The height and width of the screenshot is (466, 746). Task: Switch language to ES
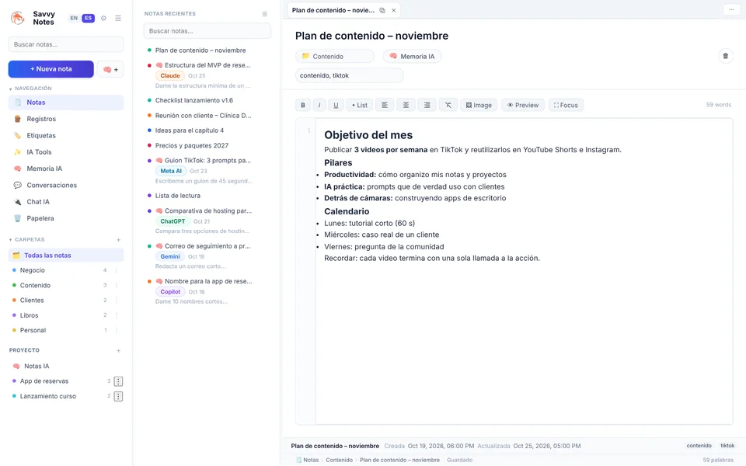click(x=88, y=18)
